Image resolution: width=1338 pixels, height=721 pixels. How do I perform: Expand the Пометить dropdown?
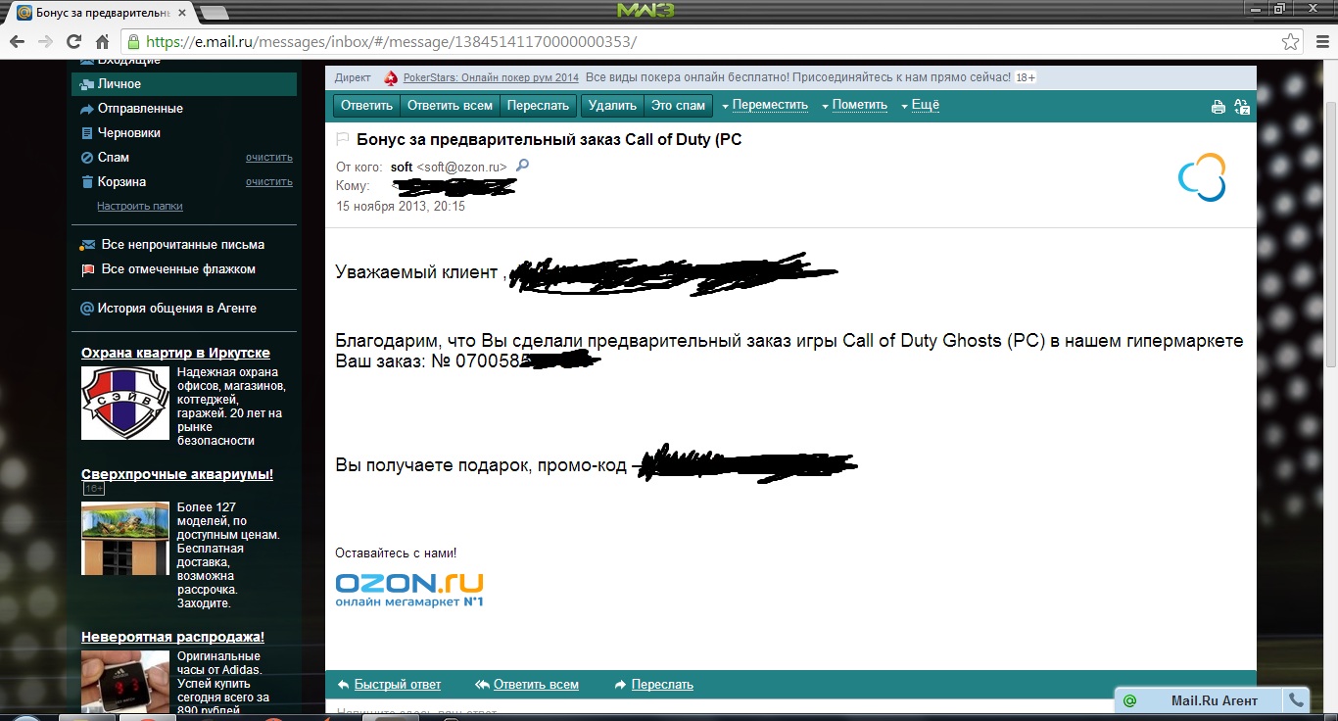click(854, 106)
